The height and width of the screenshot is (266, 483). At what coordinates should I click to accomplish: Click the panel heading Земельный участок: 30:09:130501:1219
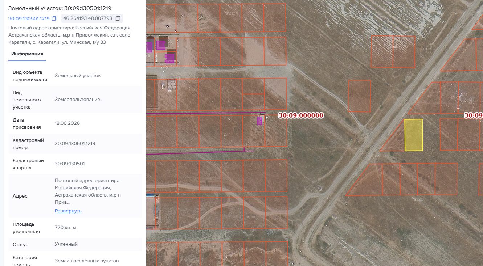60,8
